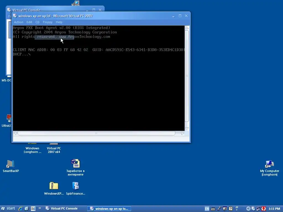
Task: Click the EN language indicator
Action: click(x=207, y=209)
